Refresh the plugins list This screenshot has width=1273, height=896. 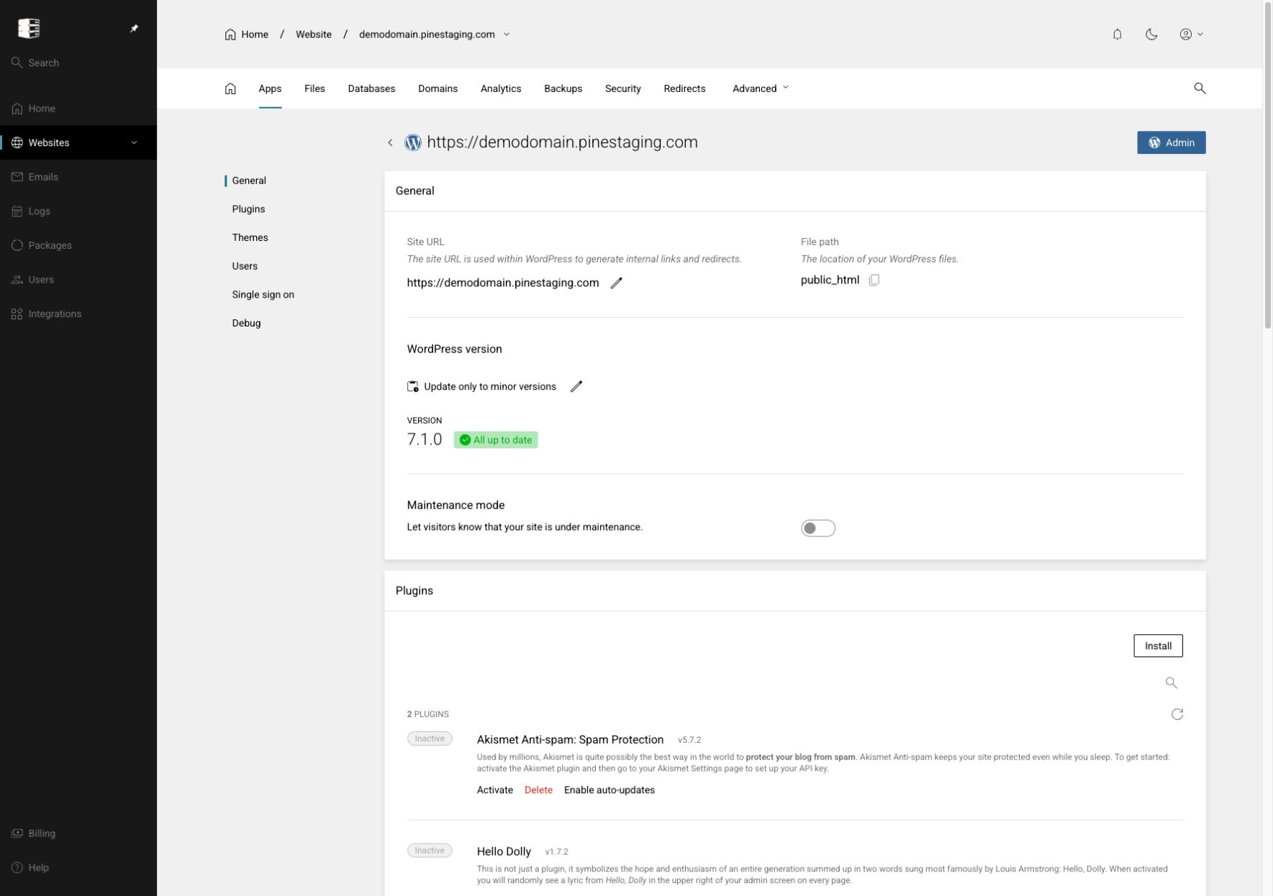click(x=1177, y=714)
